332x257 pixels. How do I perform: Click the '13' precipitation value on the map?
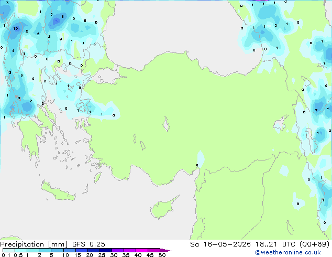click(16, 29)
